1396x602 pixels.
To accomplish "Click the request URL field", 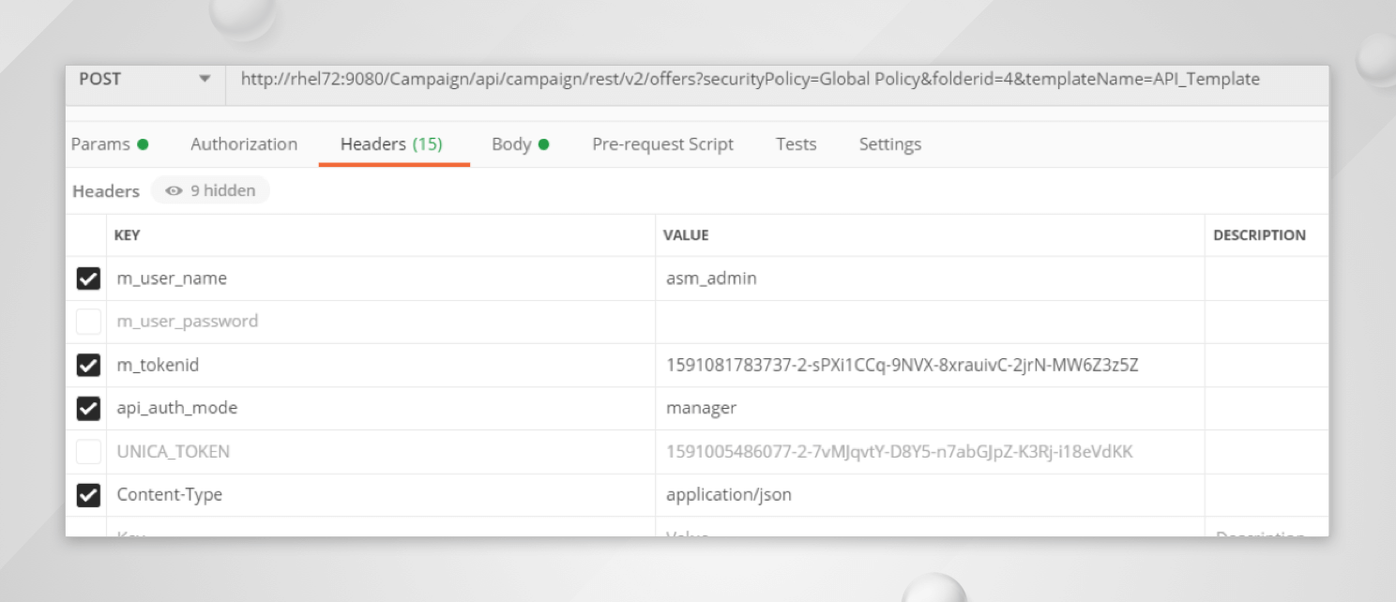I will click(x=751, y=80).
